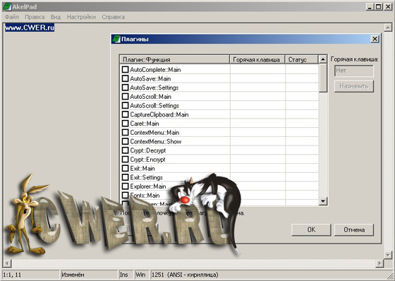Click the Плагины dialog title icon
Screen dimensions: 395x281
[x=116, y=39]
